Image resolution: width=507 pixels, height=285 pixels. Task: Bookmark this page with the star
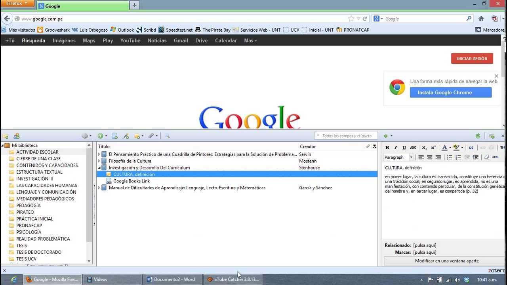[x=351, y=19]
